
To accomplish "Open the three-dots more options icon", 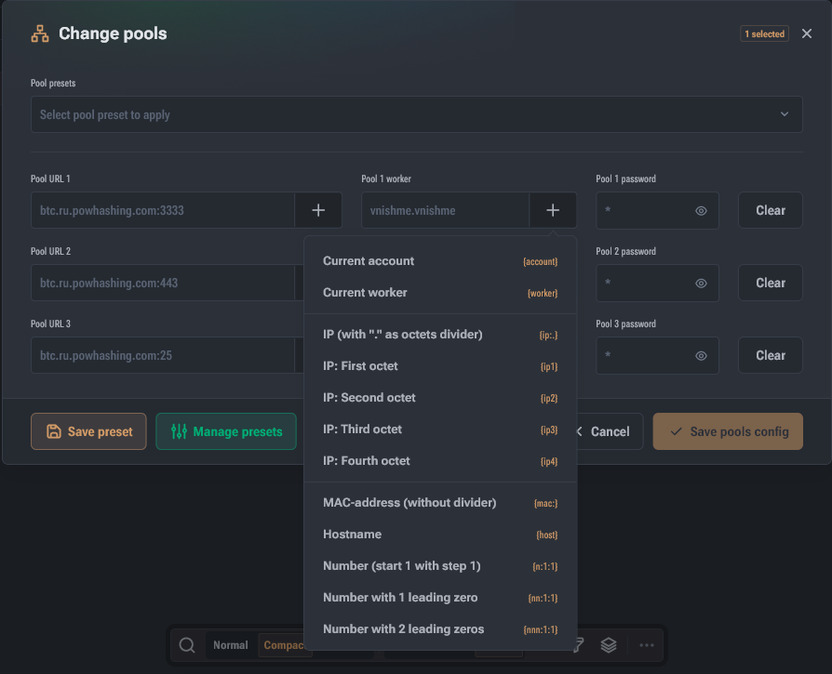I will click(646, 645).
